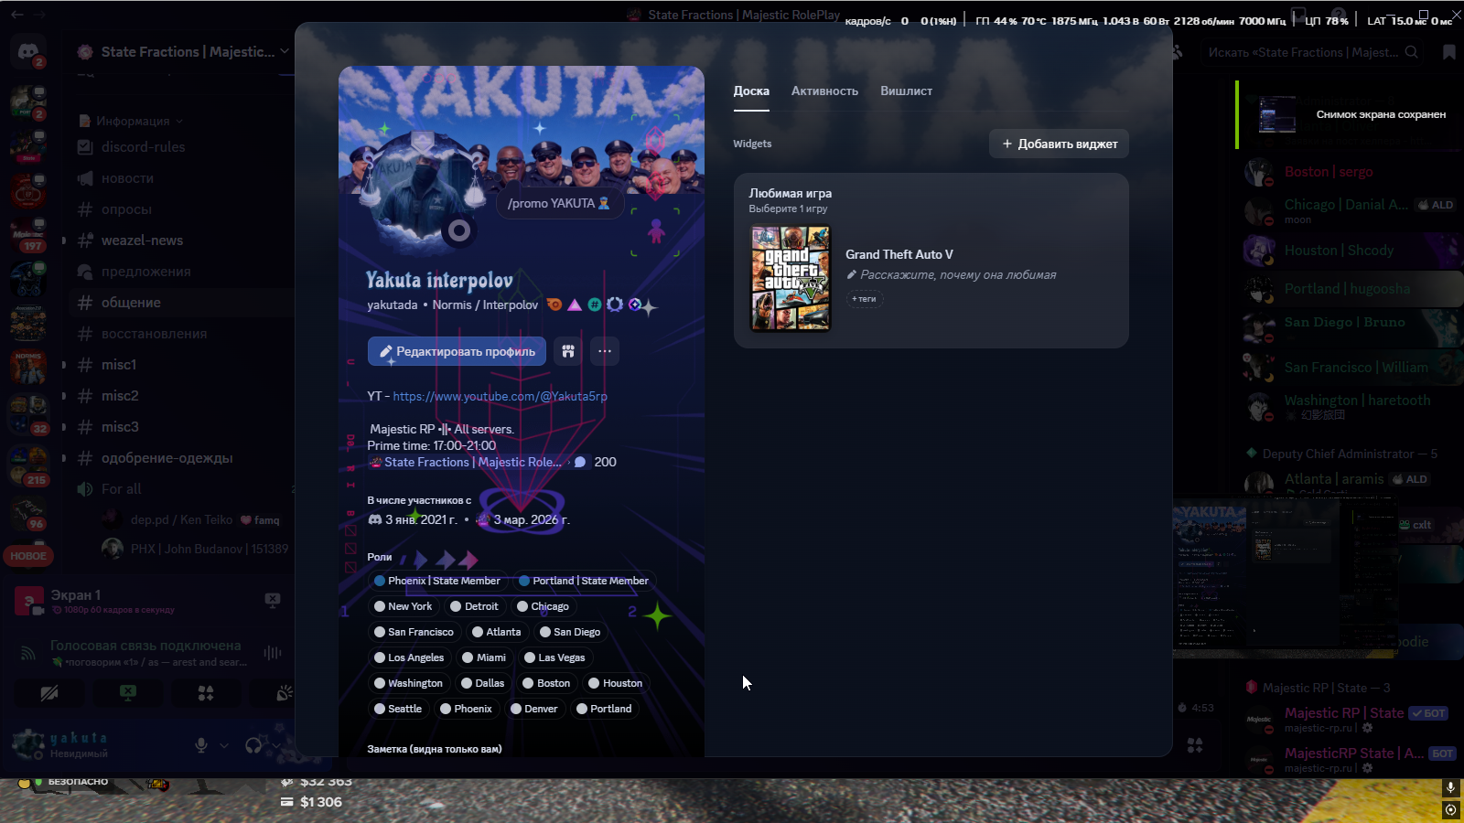Click the Las Vegas role chip
Screen dimensions: 1464x823
(554, 657)
